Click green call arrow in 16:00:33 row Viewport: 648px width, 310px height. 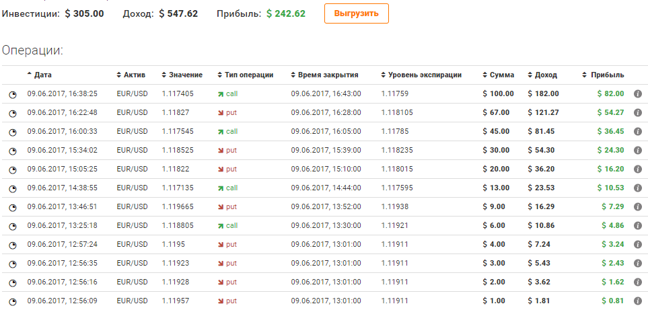[220, 132]
